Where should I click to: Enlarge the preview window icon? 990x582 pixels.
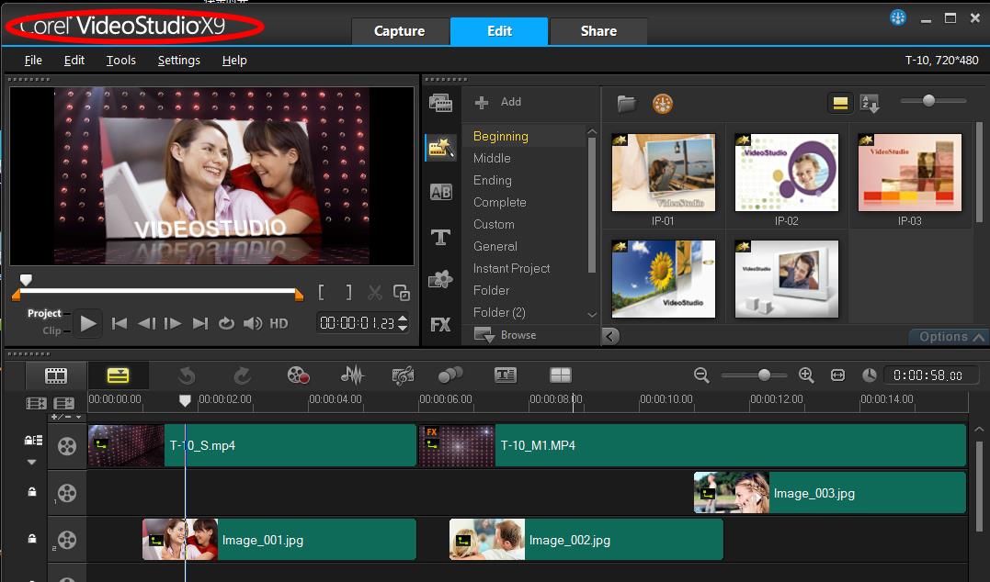pos(402,293)
